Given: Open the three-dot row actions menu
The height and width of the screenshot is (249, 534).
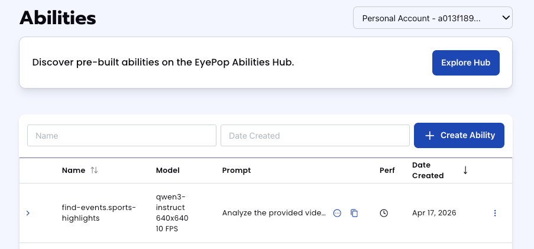Looking at the screenshot, I should (x=495, y=213).
